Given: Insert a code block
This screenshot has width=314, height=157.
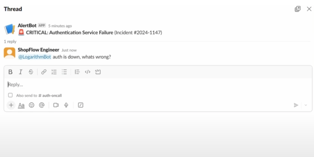Looking at the screenshot, I should 98,72.
